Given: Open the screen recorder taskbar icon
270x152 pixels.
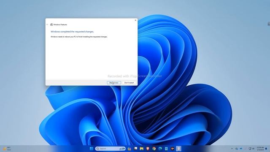Looking at the screenshot, I should [173, 149].
